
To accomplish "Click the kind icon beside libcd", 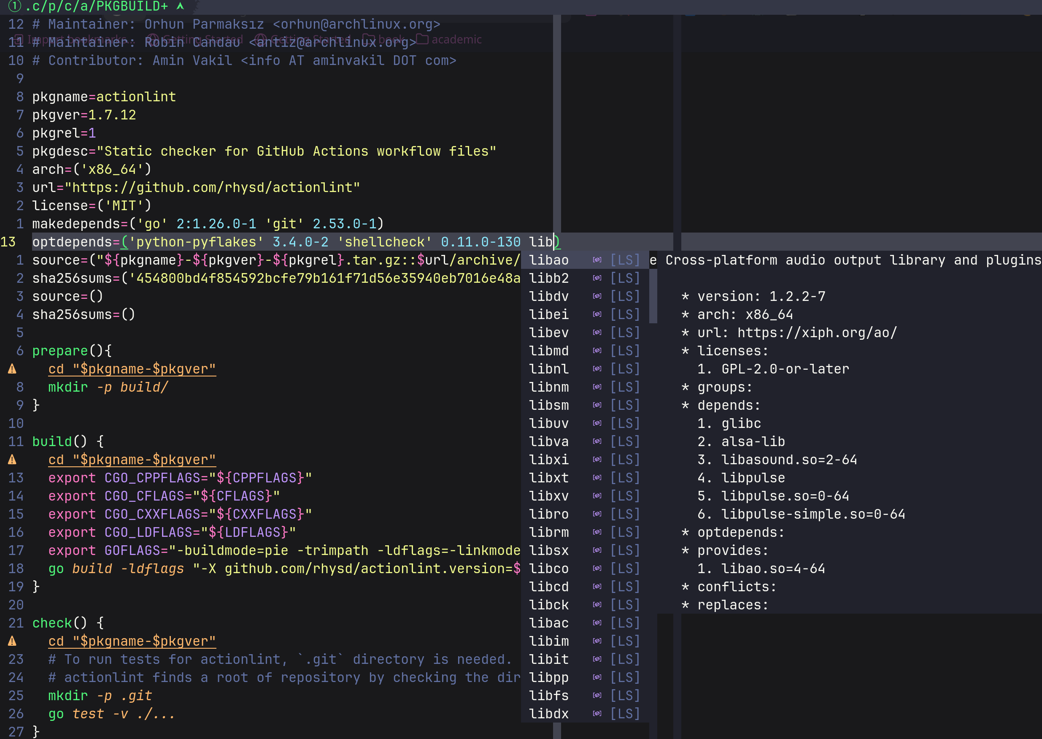I will tap(597, 587).
